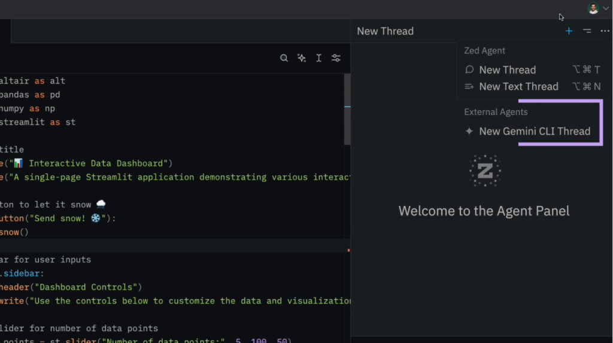Click the code line 'streamlit as st'

click(38, 122)
